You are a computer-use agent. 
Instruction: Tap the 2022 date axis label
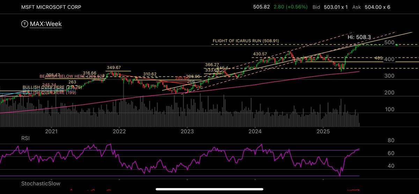pos(119,131)
